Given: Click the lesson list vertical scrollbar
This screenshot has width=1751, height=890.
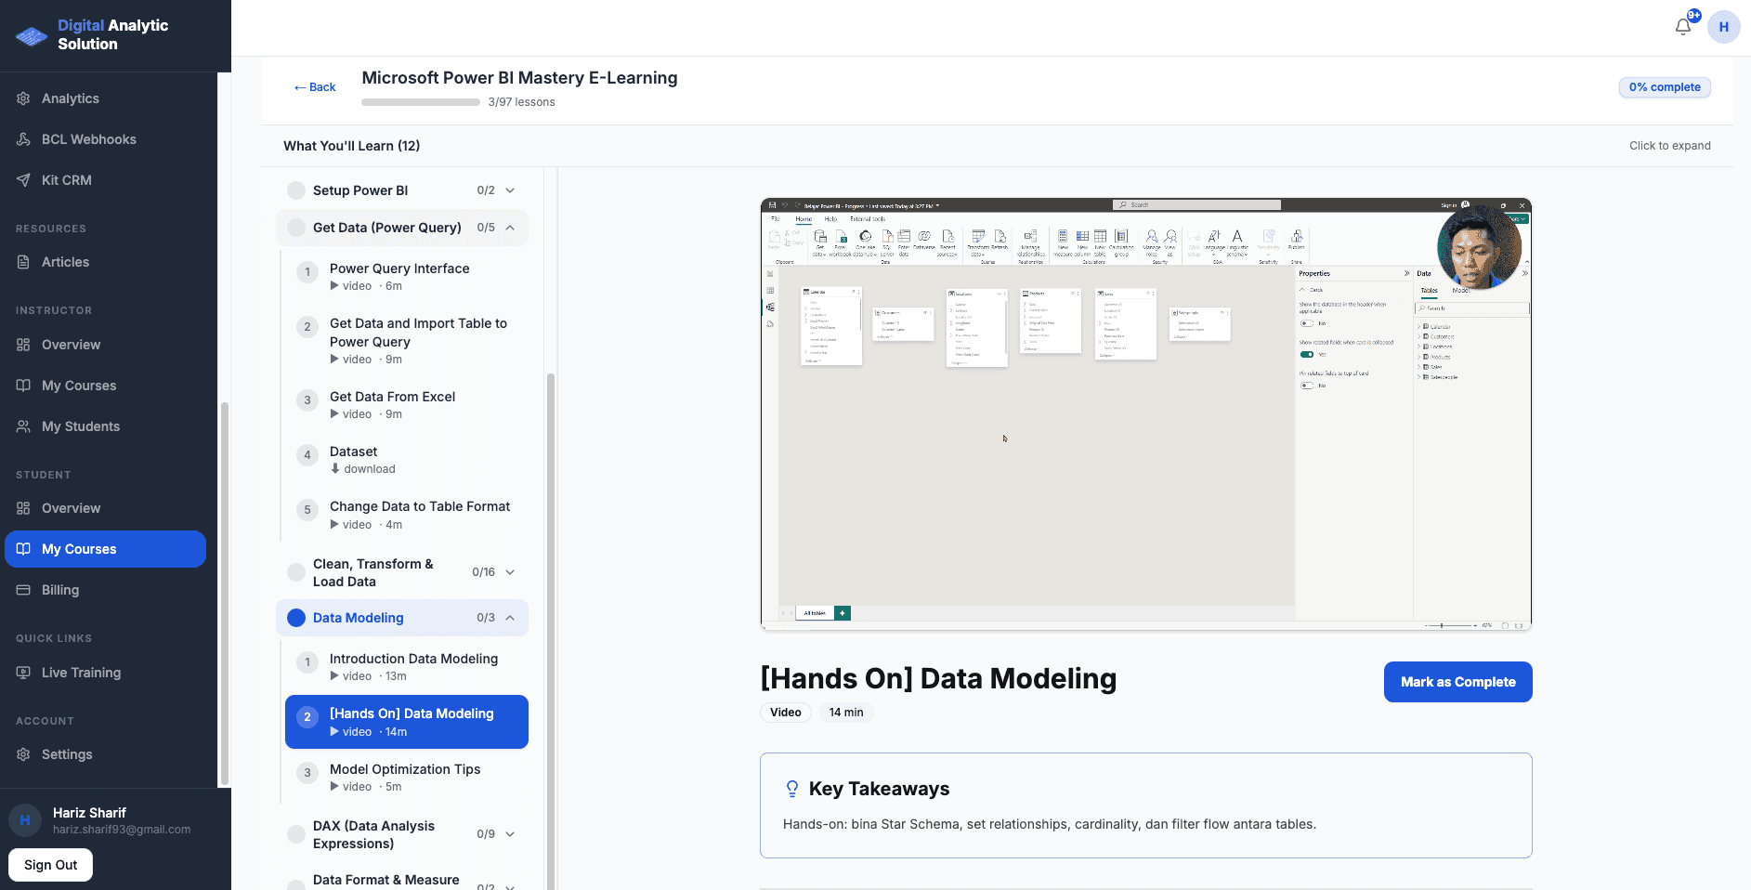Looking at the screenshot, I should click(x=551, y=630).
